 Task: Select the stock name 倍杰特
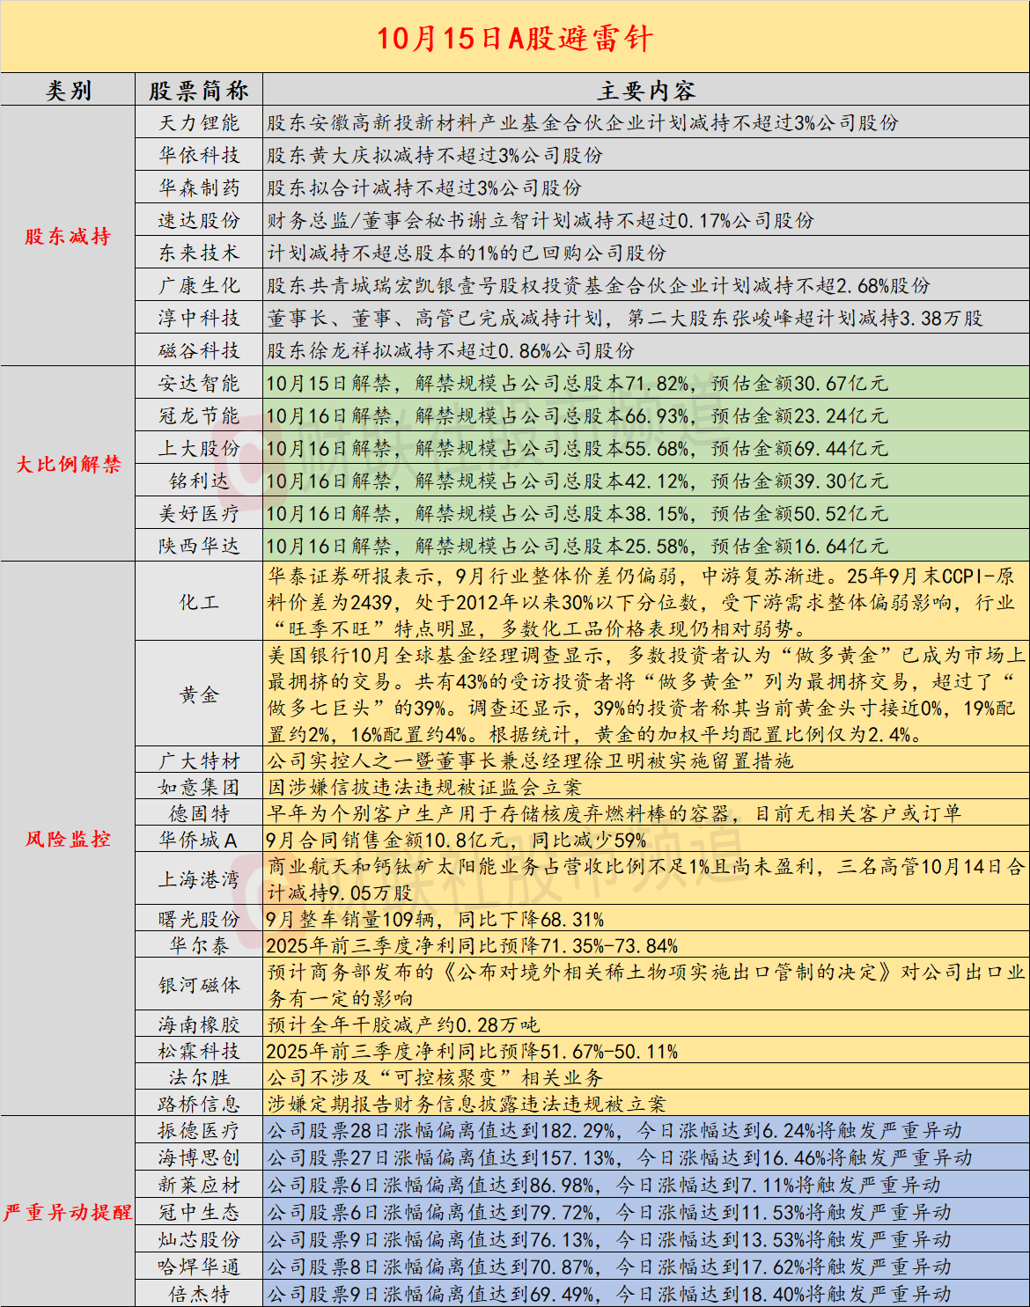(199, 1294)
